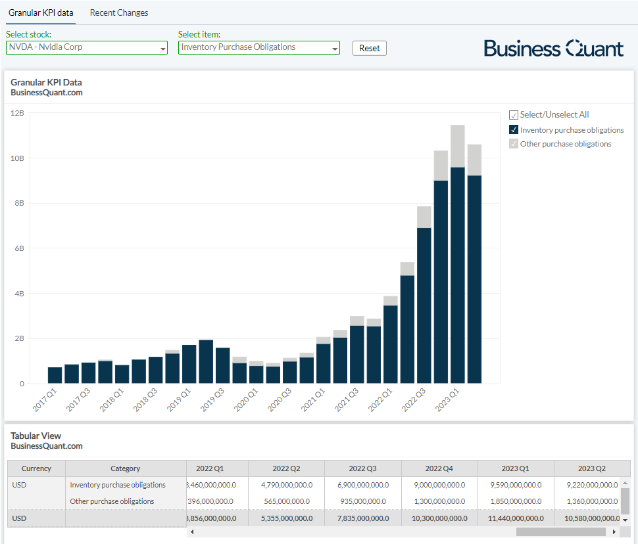Click the table's down scroll arrow
This screenshot has height=544, width=638.
(625, 519)
